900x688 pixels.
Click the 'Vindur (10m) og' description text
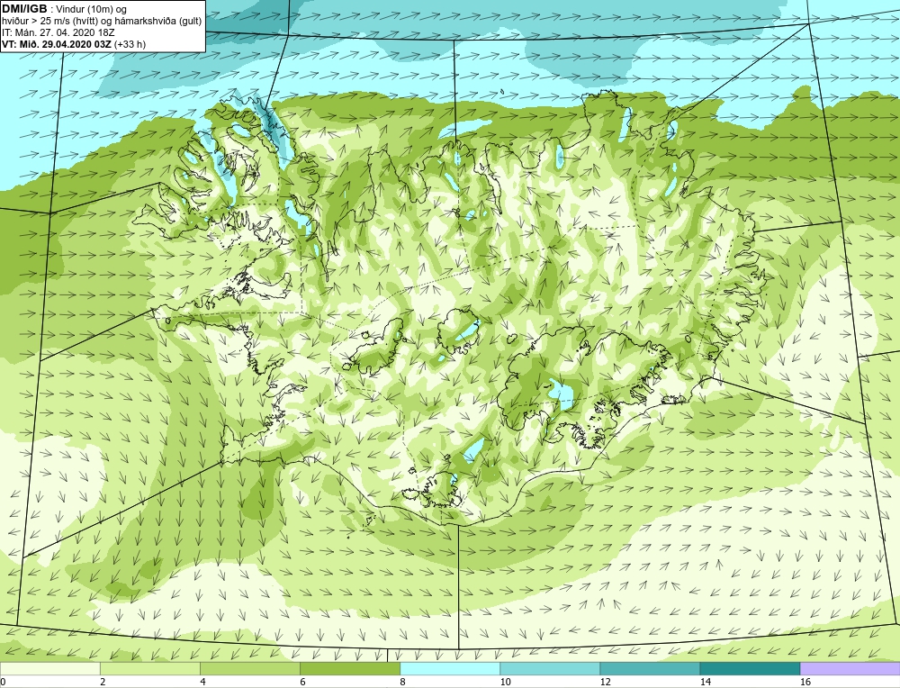(91, 9)
